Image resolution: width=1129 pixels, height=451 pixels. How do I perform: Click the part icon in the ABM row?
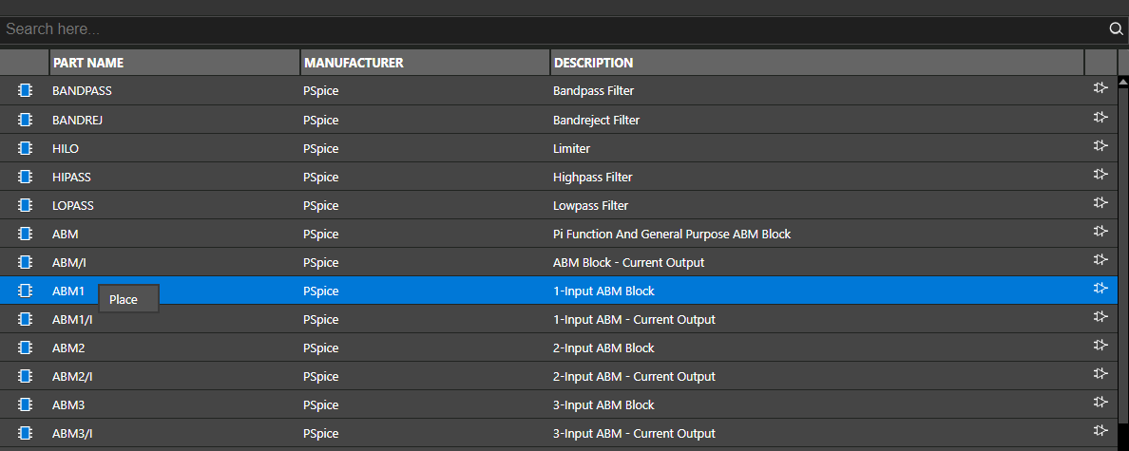point(26,234)
